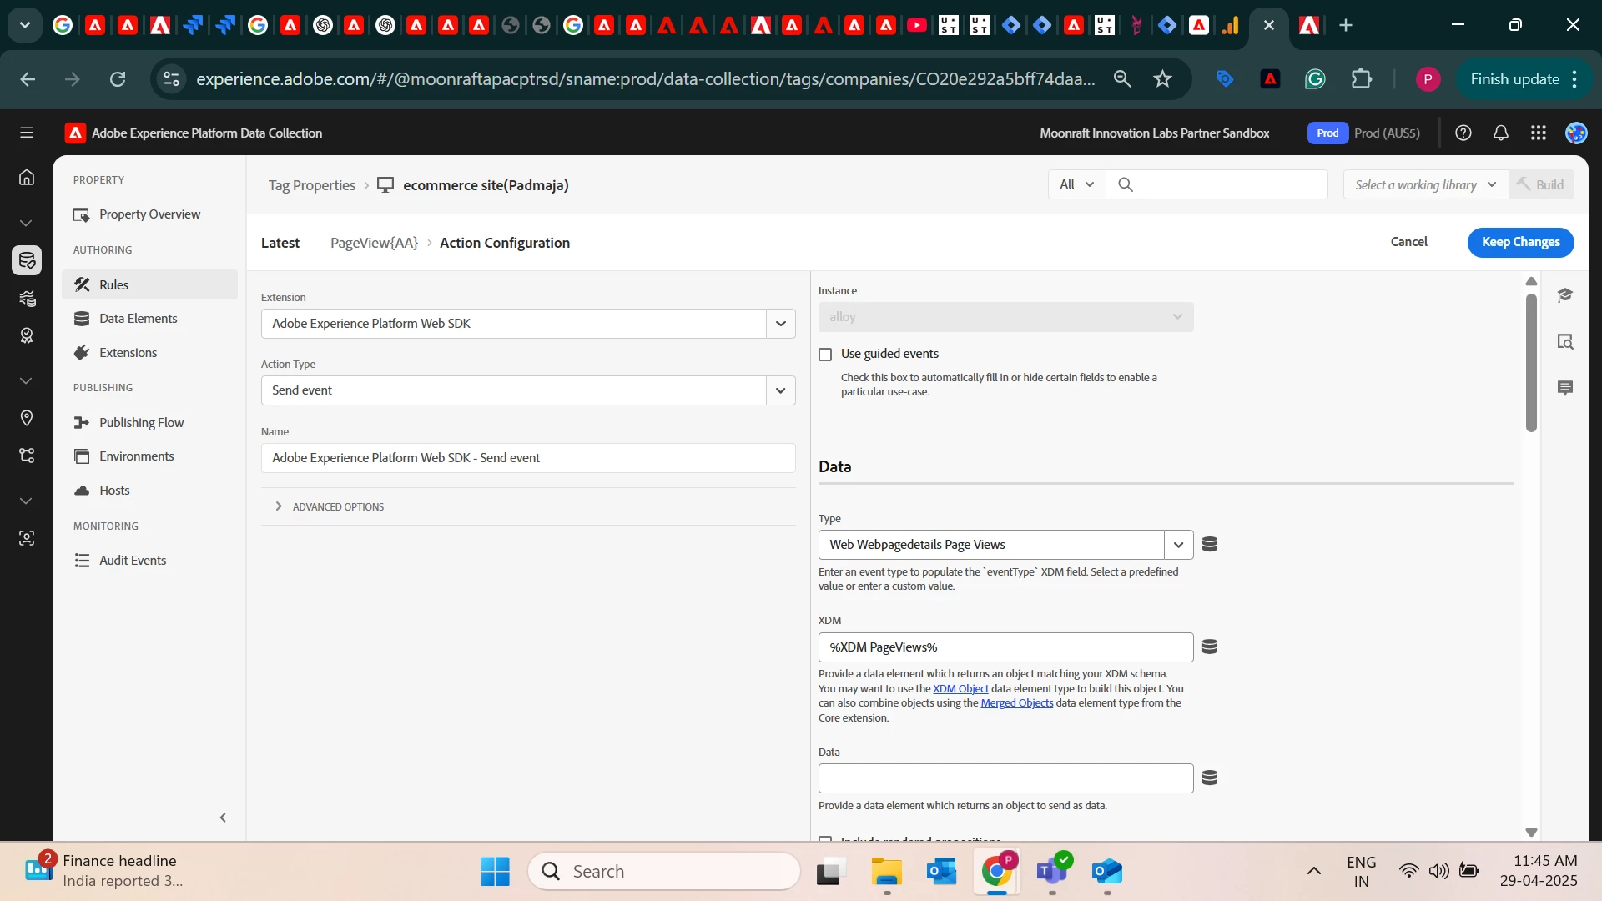Open the app switcher grid icon
This screenshot has height=901, width=1602.
[1538, 133]
